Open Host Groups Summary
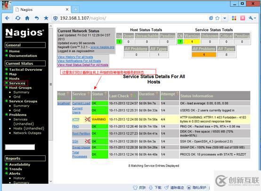 (x=21, y=92)
